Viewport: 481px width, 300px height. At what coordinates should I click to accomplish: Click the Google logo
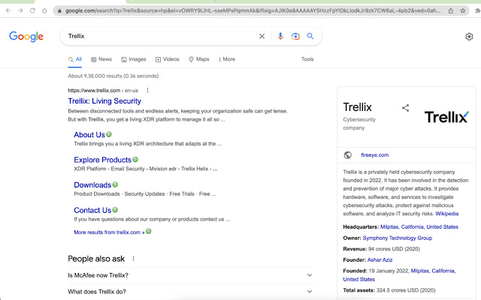point(26,37)
